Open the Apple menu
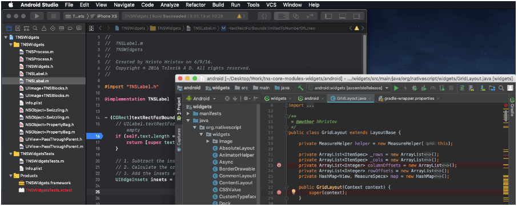Image resolution: width=518 pixels, height=207 pixels. tap(11, 5)
